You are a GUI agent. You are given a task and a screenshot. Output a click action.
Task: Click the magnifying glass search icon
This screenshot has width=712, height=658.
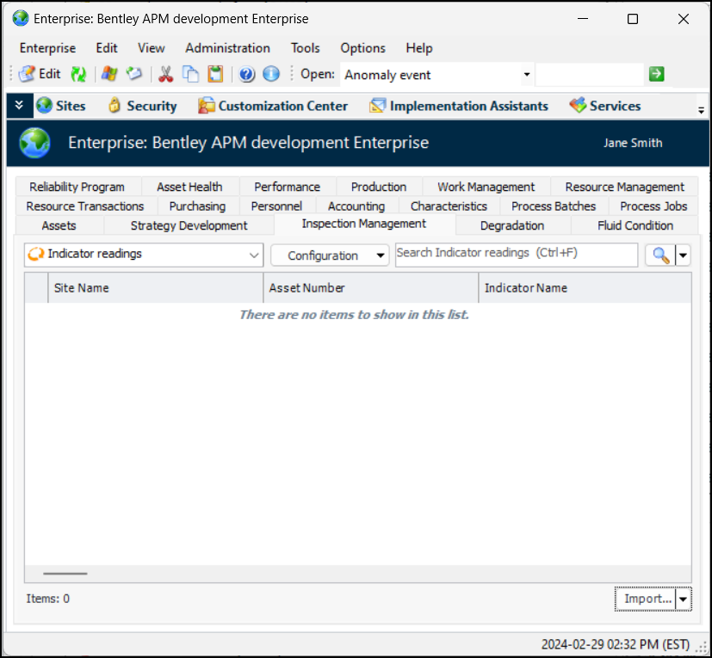click(x=660, y=255)
